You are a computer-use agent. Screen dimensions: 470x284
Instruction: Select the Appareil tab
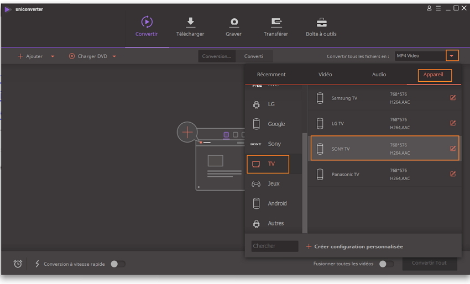point(434,75)
